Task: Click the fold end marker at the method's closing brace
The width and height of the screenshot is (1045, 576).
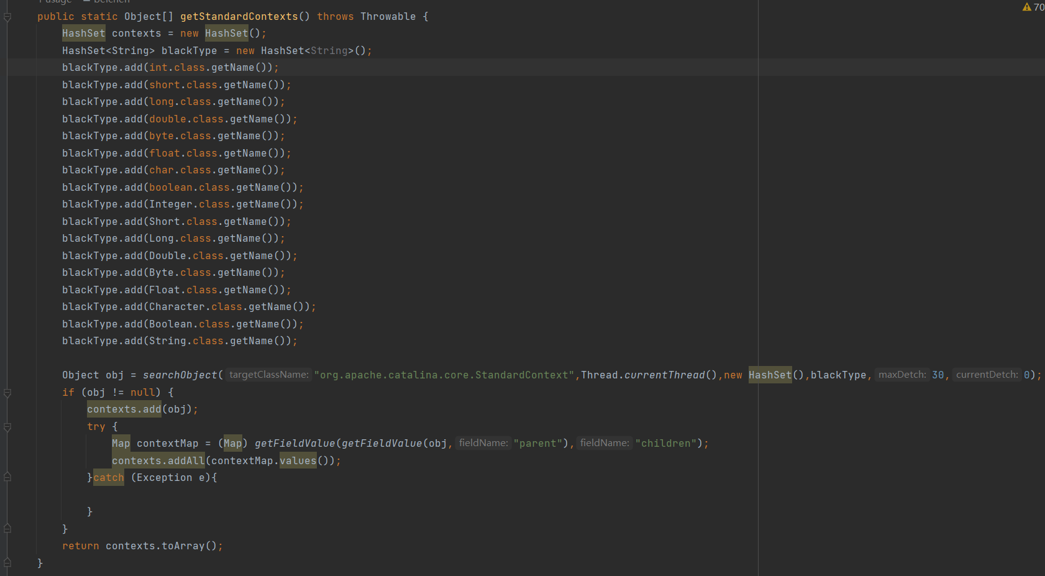Action: [x=7, y=563]
